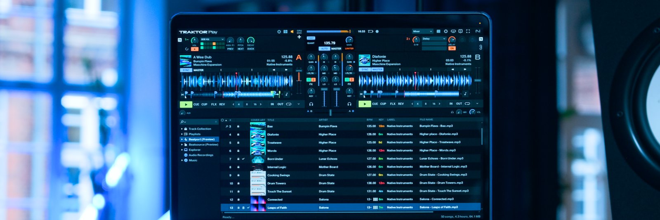660x220 pixels.
Task: Expand the Music tree node
Action: [x=182, y=160]
